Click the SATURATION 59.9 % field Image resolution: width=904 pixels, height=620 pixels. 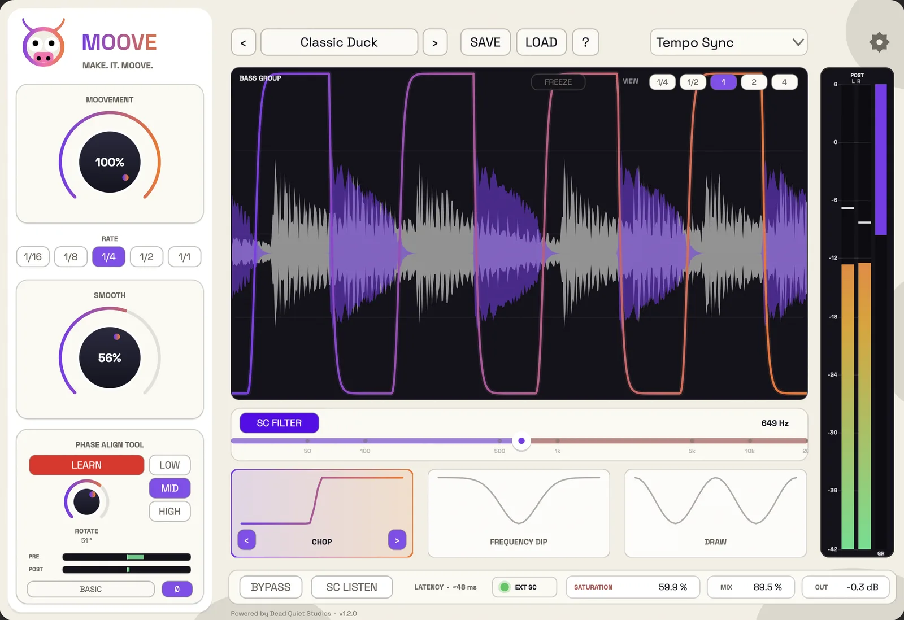coord(633,587)
